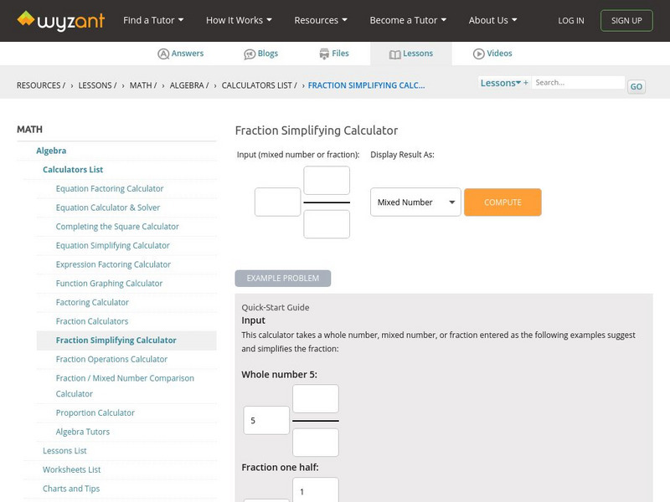Click the Videos play icon
The height and width of the screenshot is (502, 670).
tap(479, 54)
